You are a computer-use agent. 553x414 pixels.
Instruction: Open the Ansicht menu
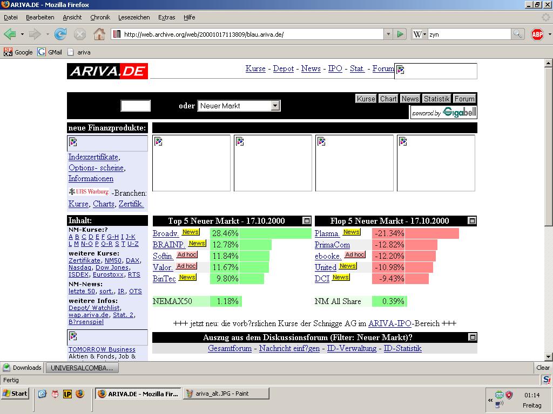tap(72, 17)
